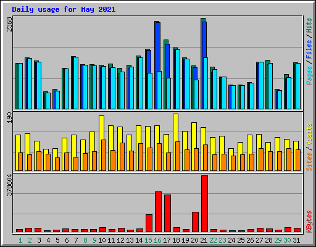This screenshot has width=316, height=247.
Task: Click the blue Files legend label
Action: 309,49
